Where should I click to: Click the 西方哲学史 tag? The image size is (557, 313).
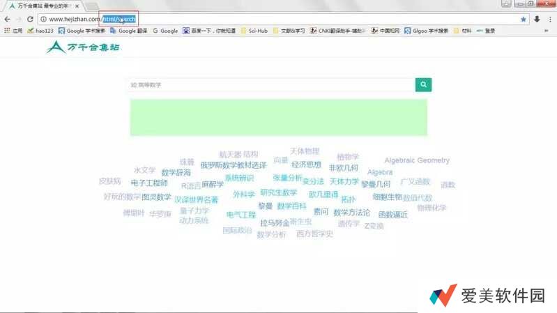pyautogui.click(x=314, y=234)
